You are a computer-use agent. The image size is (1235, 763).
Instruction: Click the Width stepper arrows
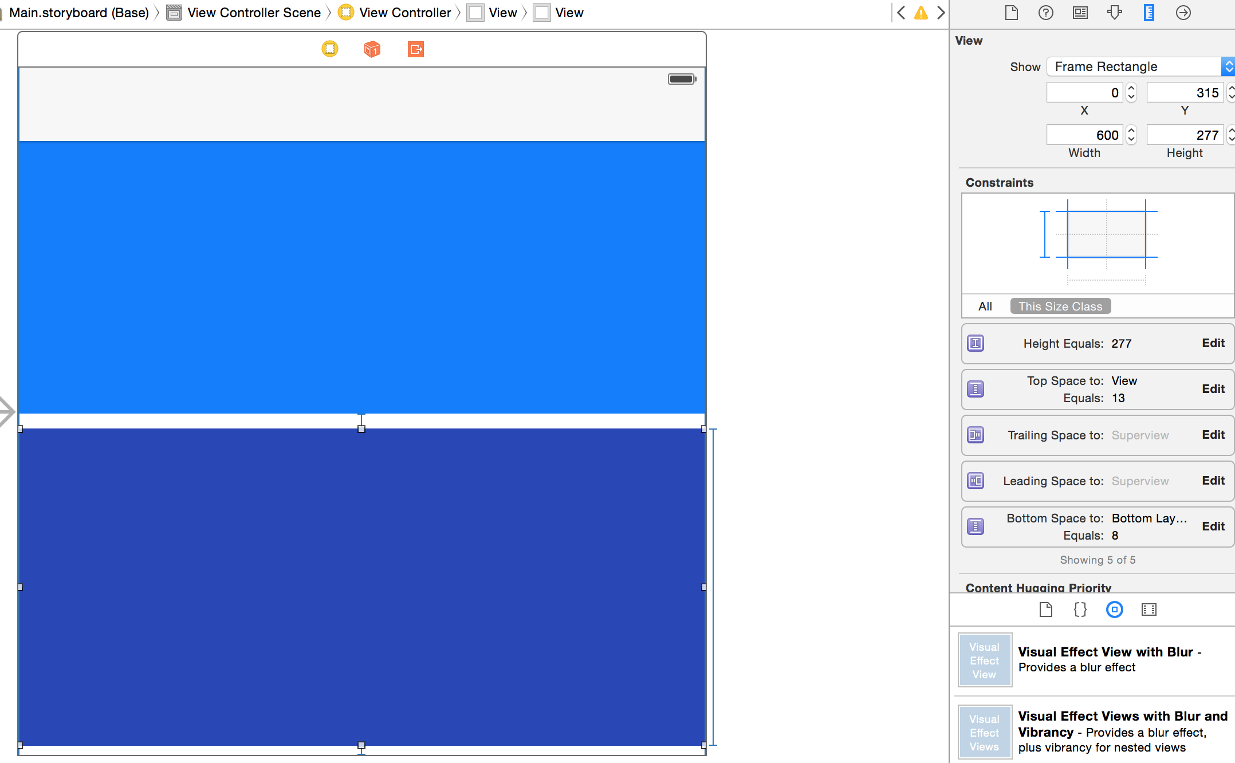[1131, 135]
